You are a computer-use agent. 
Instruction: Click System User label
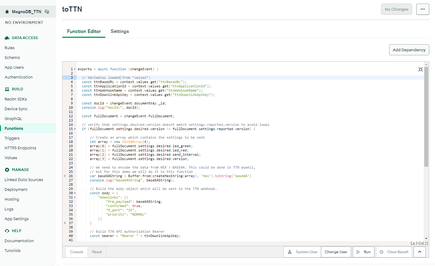(307, 252)
